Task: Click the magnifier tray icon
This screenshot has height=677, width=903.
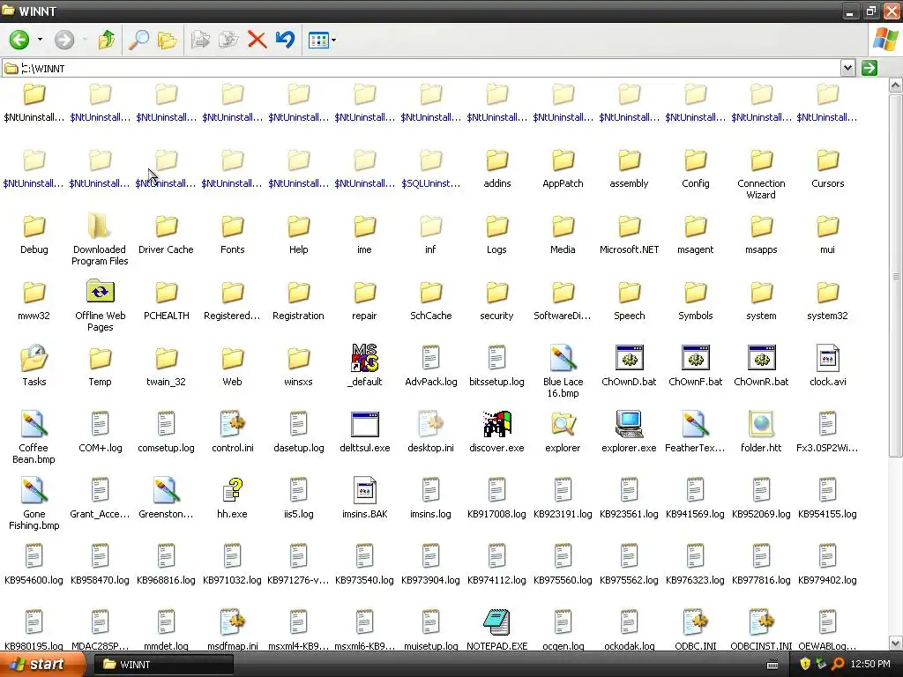Action: (838, 665)
